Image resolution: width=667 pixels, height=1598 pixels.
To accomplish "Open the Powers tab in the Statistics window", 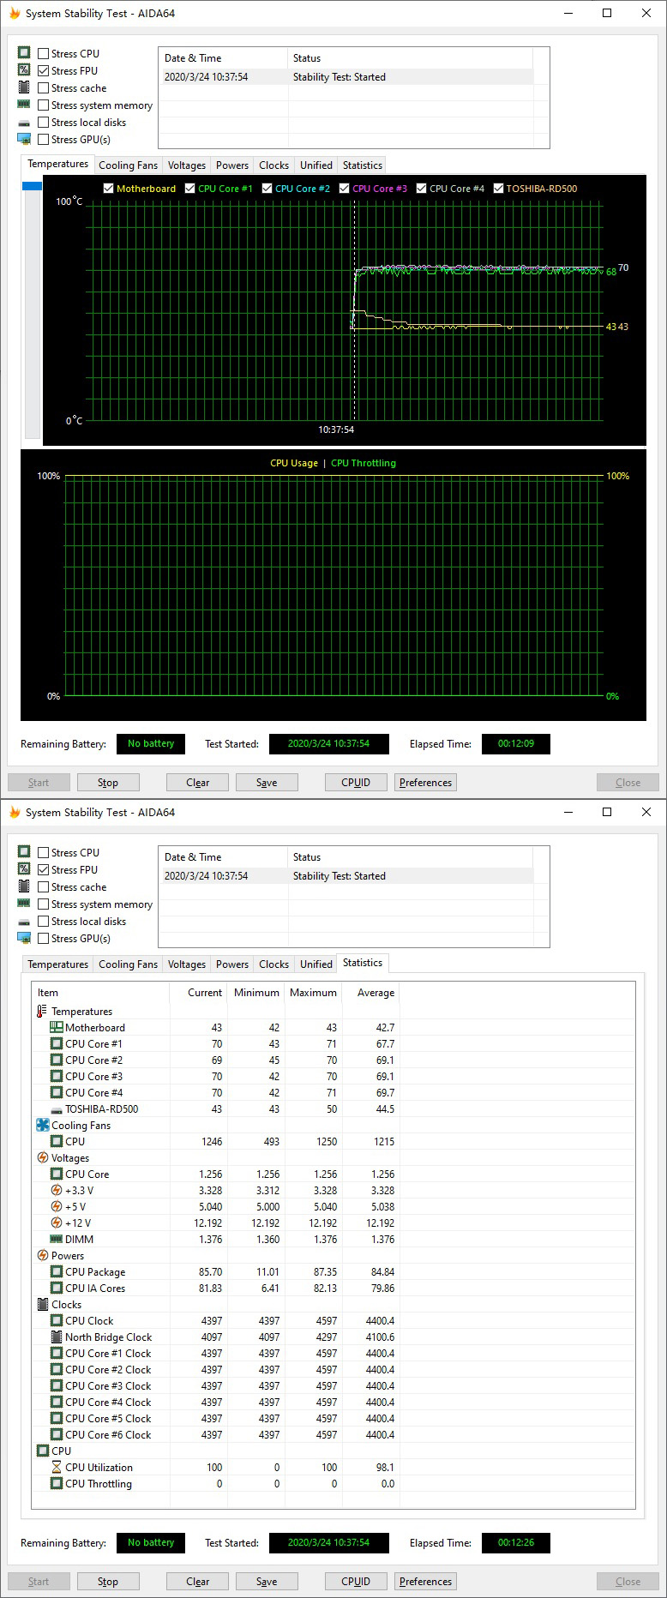I will 232,964.
